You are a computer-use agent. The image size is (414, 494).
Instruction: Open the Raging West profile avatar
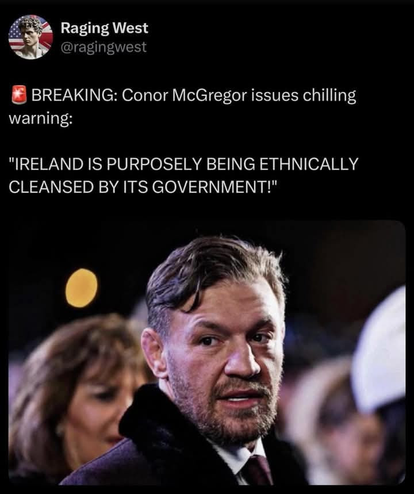[x=30, y=37]
